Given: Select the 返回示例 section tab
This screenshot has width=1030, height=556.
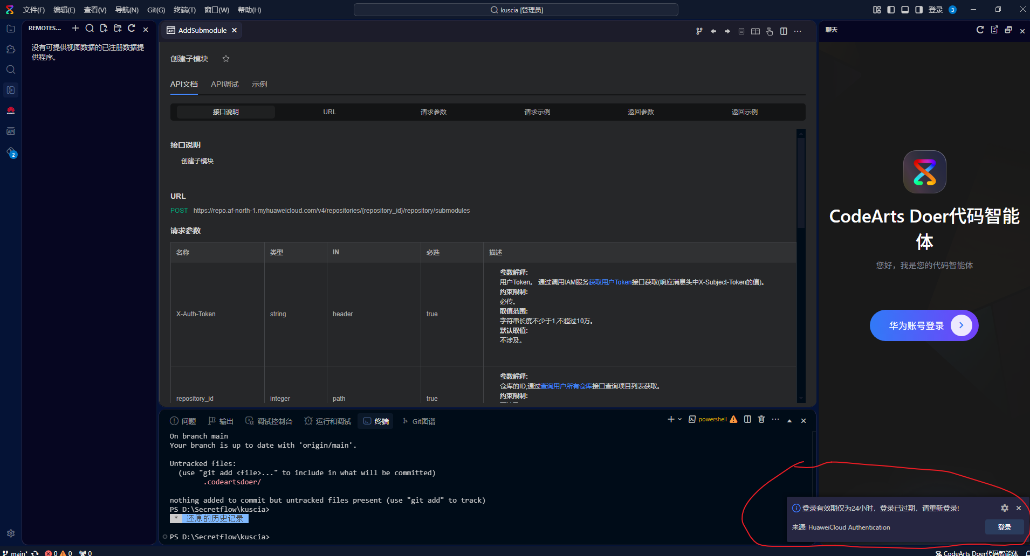Looking at the screenshot, I should coord(745,112).
